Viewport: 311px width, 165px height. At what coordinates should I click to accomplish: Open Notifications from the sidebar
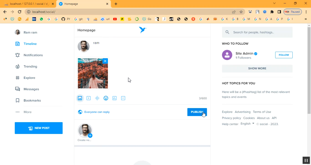[33, 55]
